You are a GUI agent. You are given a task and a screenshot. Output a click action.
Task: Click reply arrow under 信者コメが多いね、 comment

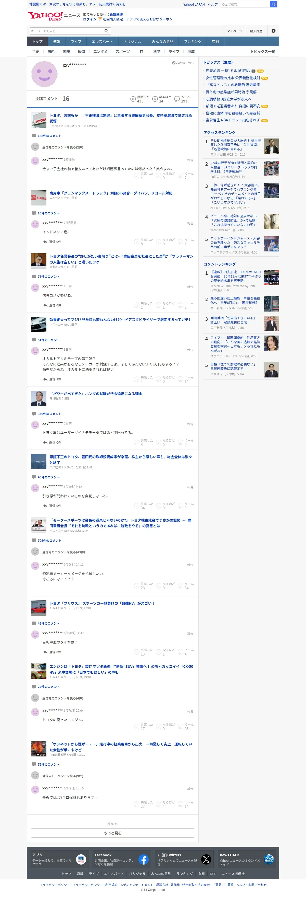45,305
